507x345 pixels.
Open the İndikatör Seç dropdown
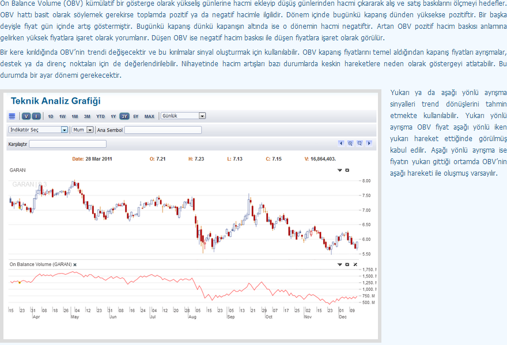[x=38, y=130]
